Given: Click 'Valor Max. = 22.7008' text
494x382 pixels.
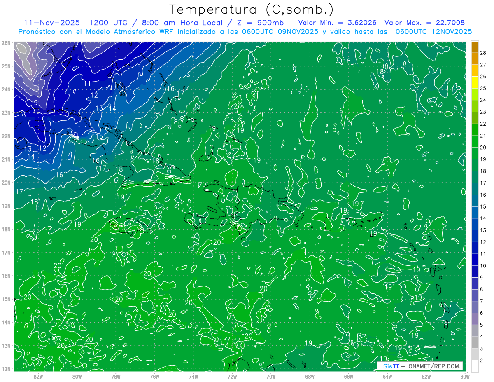Looking at the screenshot, I should pos(425,23).
